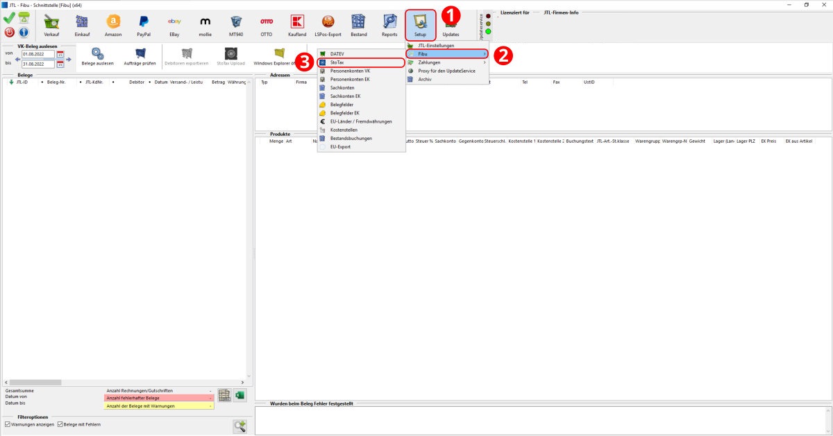Image resolution: width=833 pixels, height=436 pixels.
Task: Open the calendar picker for the von date
Action: point(60,54)
